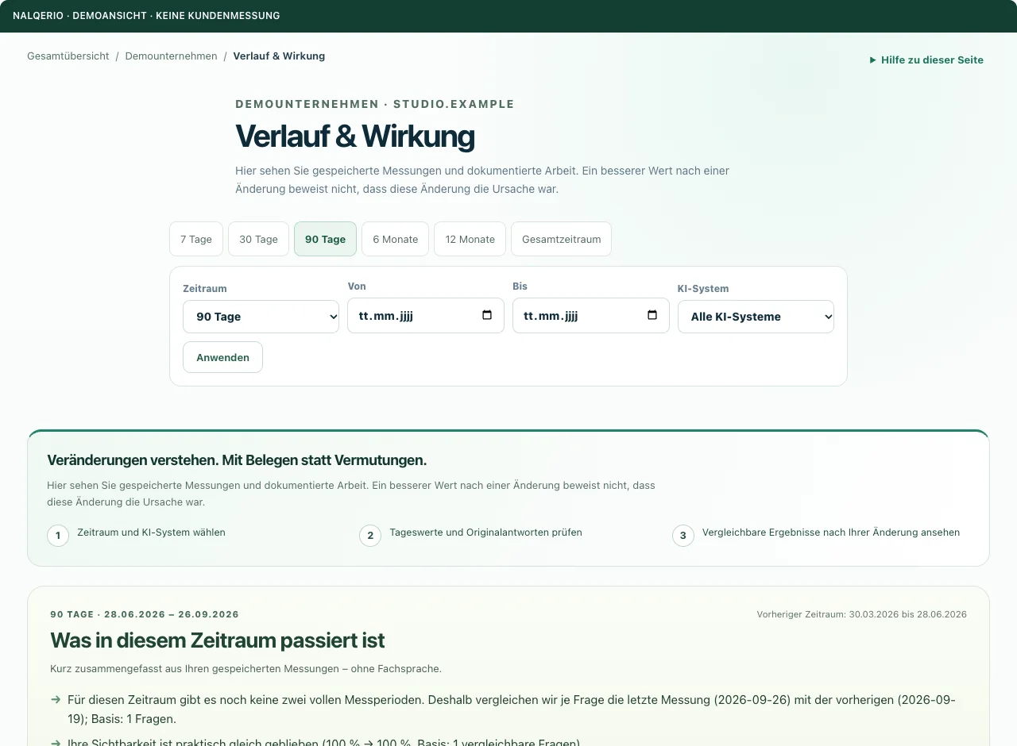Viewport: 1017px width, 746px height.
Task: Switch to the 6 Monate period
Action: [x=395, y=239]
